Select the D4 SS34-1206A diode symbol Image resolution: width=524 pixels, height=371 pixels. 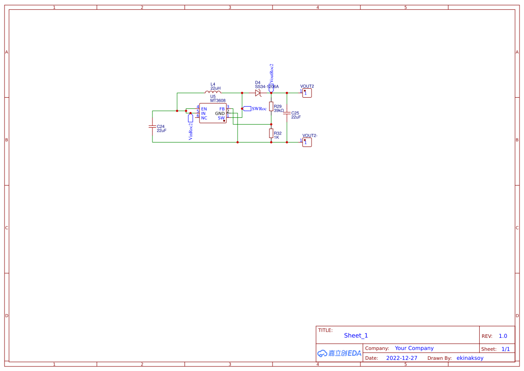[258, 93]
